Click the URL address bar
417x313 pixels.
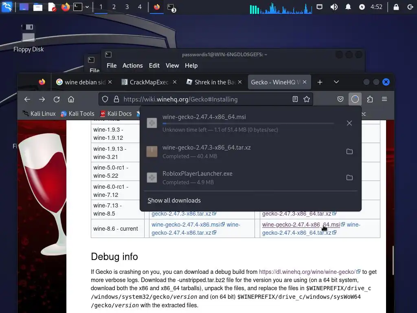(206, 99)
